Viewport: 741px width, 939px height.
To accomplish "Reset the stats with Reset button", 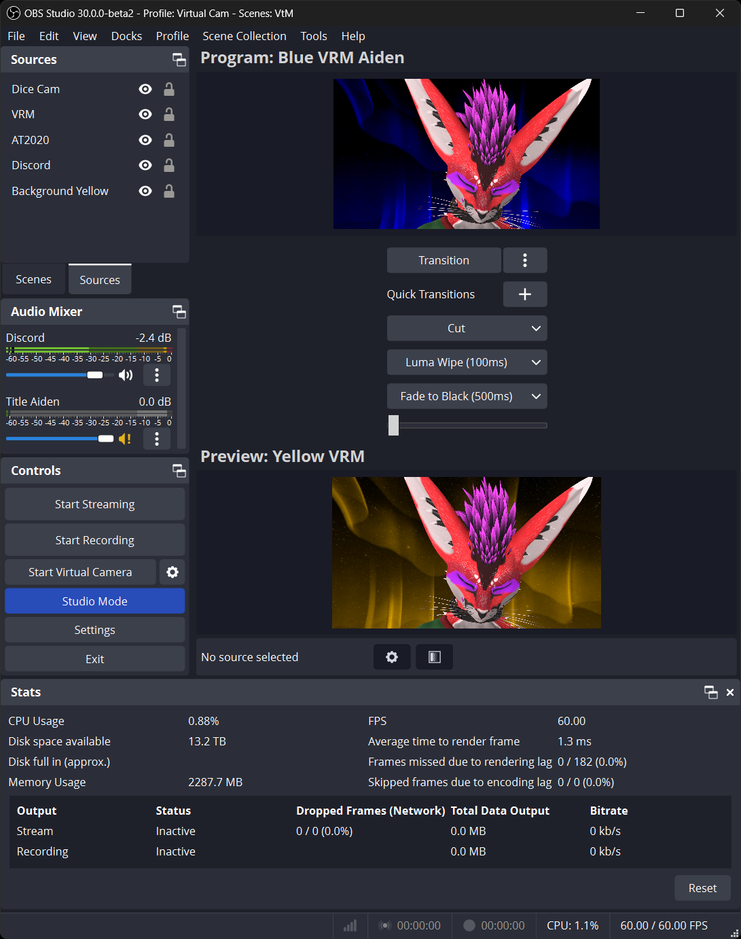I will click(702, 888).
